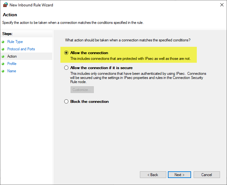The image size is (227, 185).
Task: Click the green bullet beside Name step
Action: (3, 71)
